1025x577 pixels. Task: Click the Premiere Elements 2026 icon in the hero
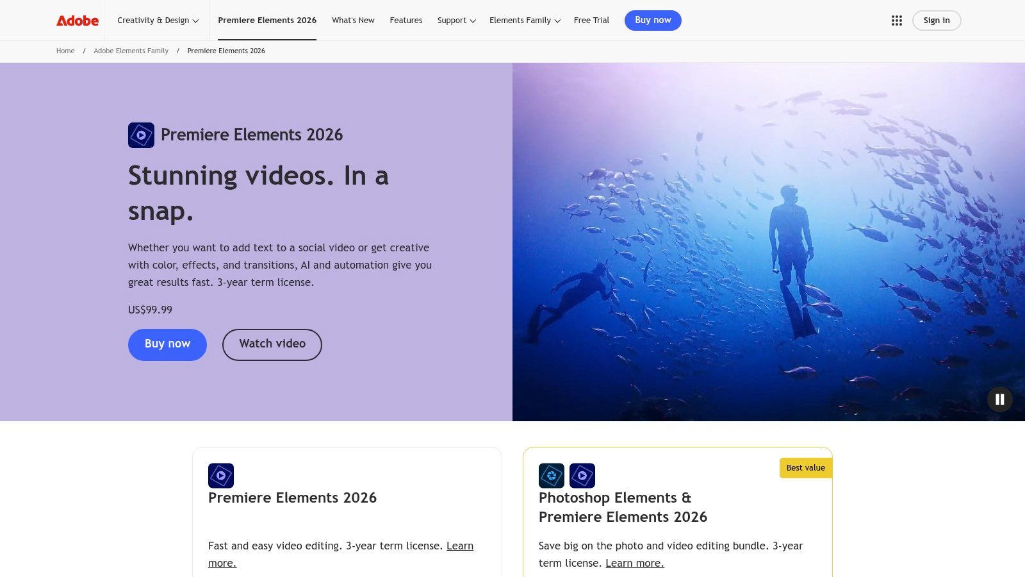(141, 135)
